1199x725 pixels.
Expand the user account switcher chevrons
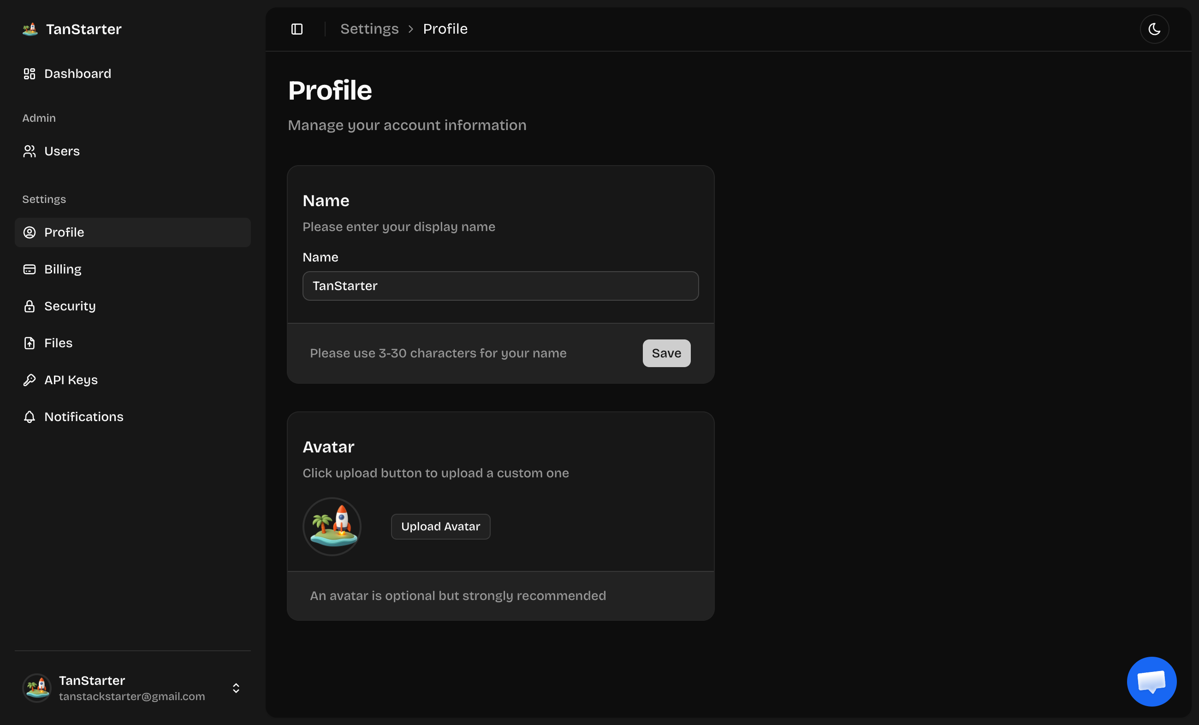coord(236,688)
